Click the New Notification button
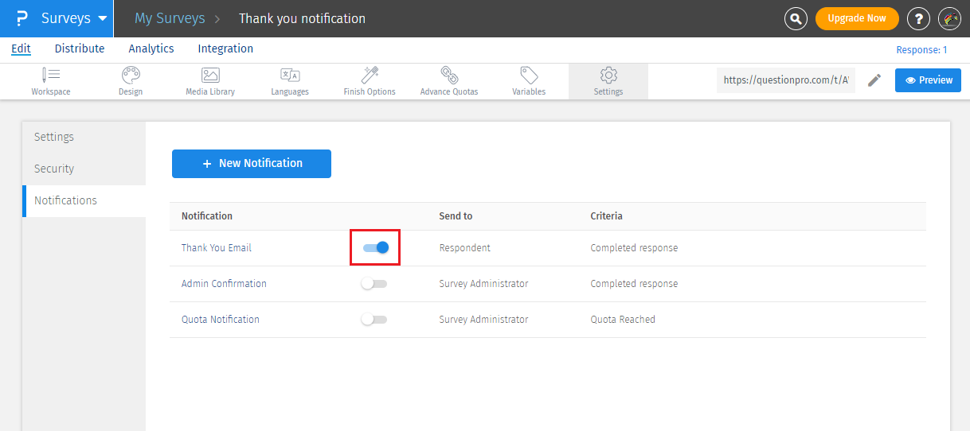Screen dimensions: 970x431 [x=252, y=163]
